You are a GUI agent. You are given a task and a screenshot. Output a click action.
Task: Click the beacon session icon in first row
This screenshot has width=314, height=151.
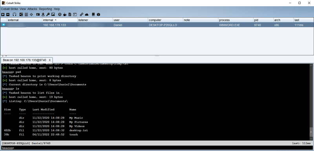tap(4, 25)
